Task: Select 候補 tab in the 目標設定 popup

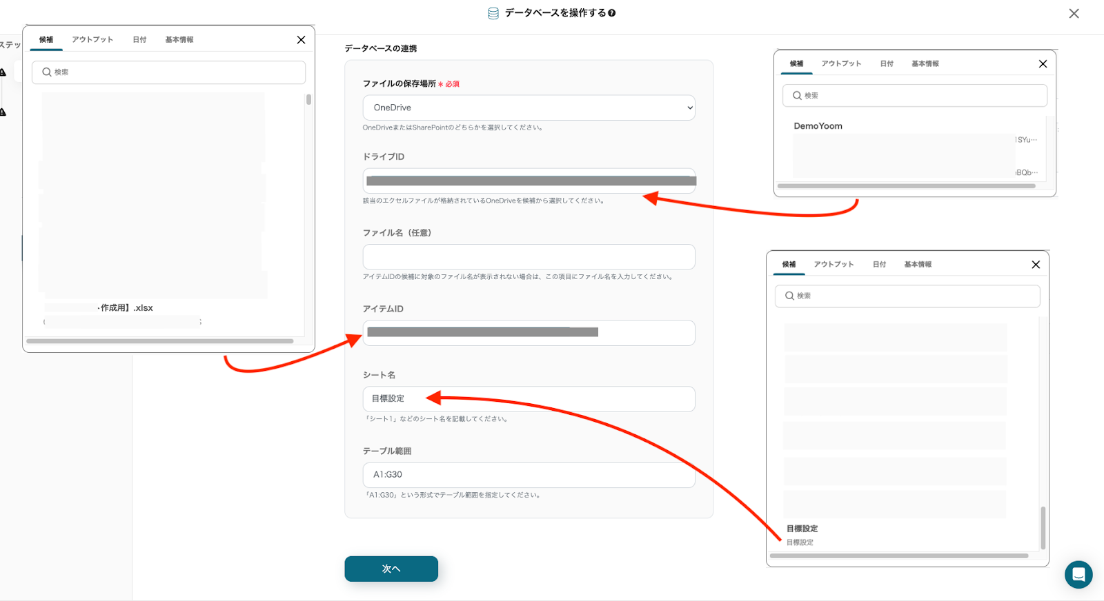Action: pos(789,265)
